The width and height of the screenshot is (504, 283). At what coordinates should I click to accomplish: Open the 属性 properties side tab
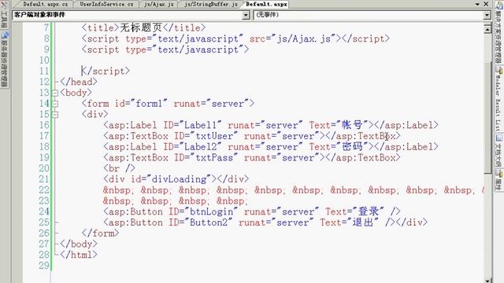click(x=498, y=180)
